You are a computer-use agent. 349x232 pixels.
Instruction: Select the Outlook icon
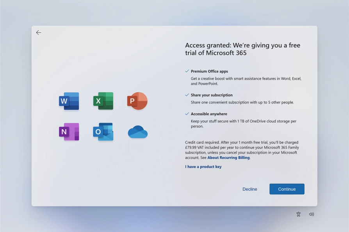pos(103,132)
